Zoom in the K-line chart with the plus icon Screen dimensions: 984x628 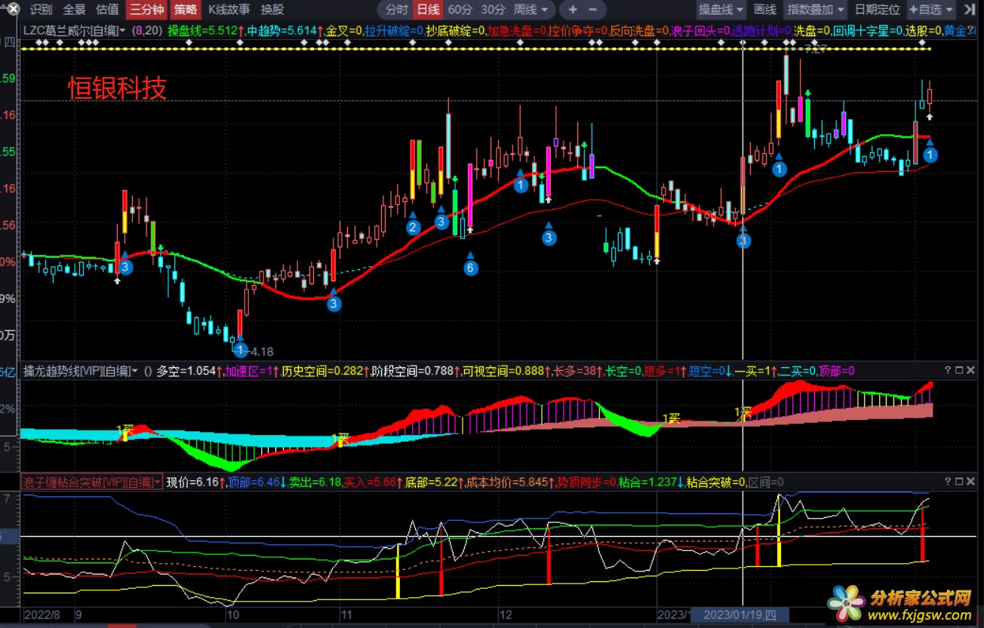click(573, 10)
